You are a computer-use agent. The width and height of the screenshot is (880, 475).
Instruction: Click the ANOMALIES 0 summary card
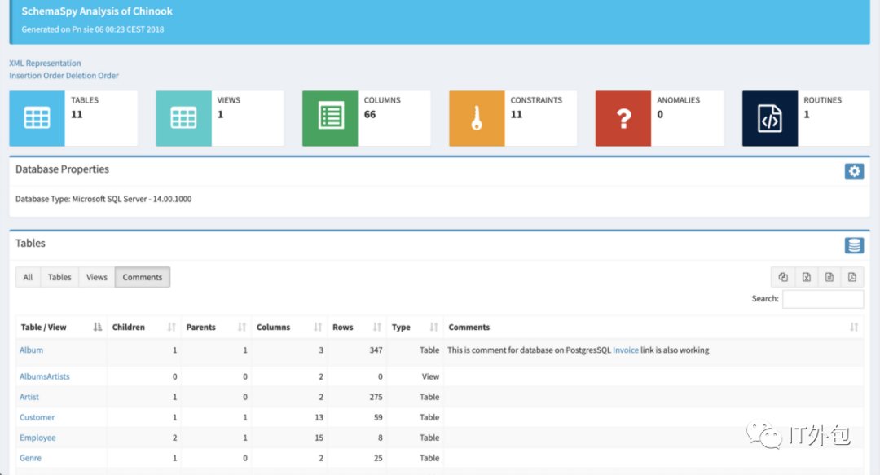pyautogui.click(x=659, y=118)
